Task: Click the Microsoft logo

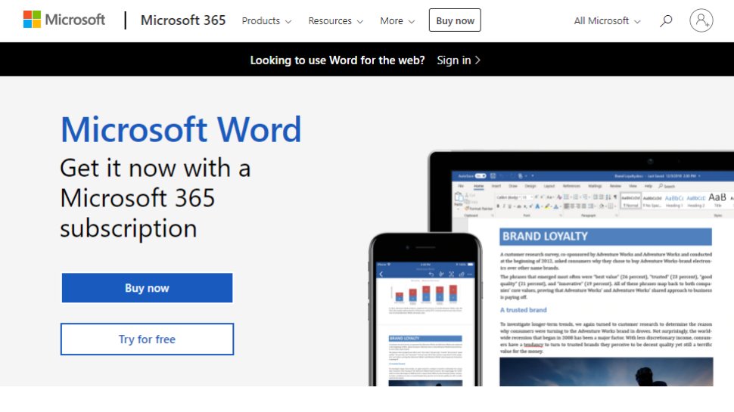Action: [x=64, y=20]
